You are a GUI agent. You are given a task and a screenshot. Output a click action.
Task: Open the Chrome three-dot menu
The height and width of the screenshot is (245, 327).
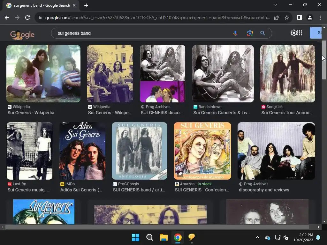(320, 18)
